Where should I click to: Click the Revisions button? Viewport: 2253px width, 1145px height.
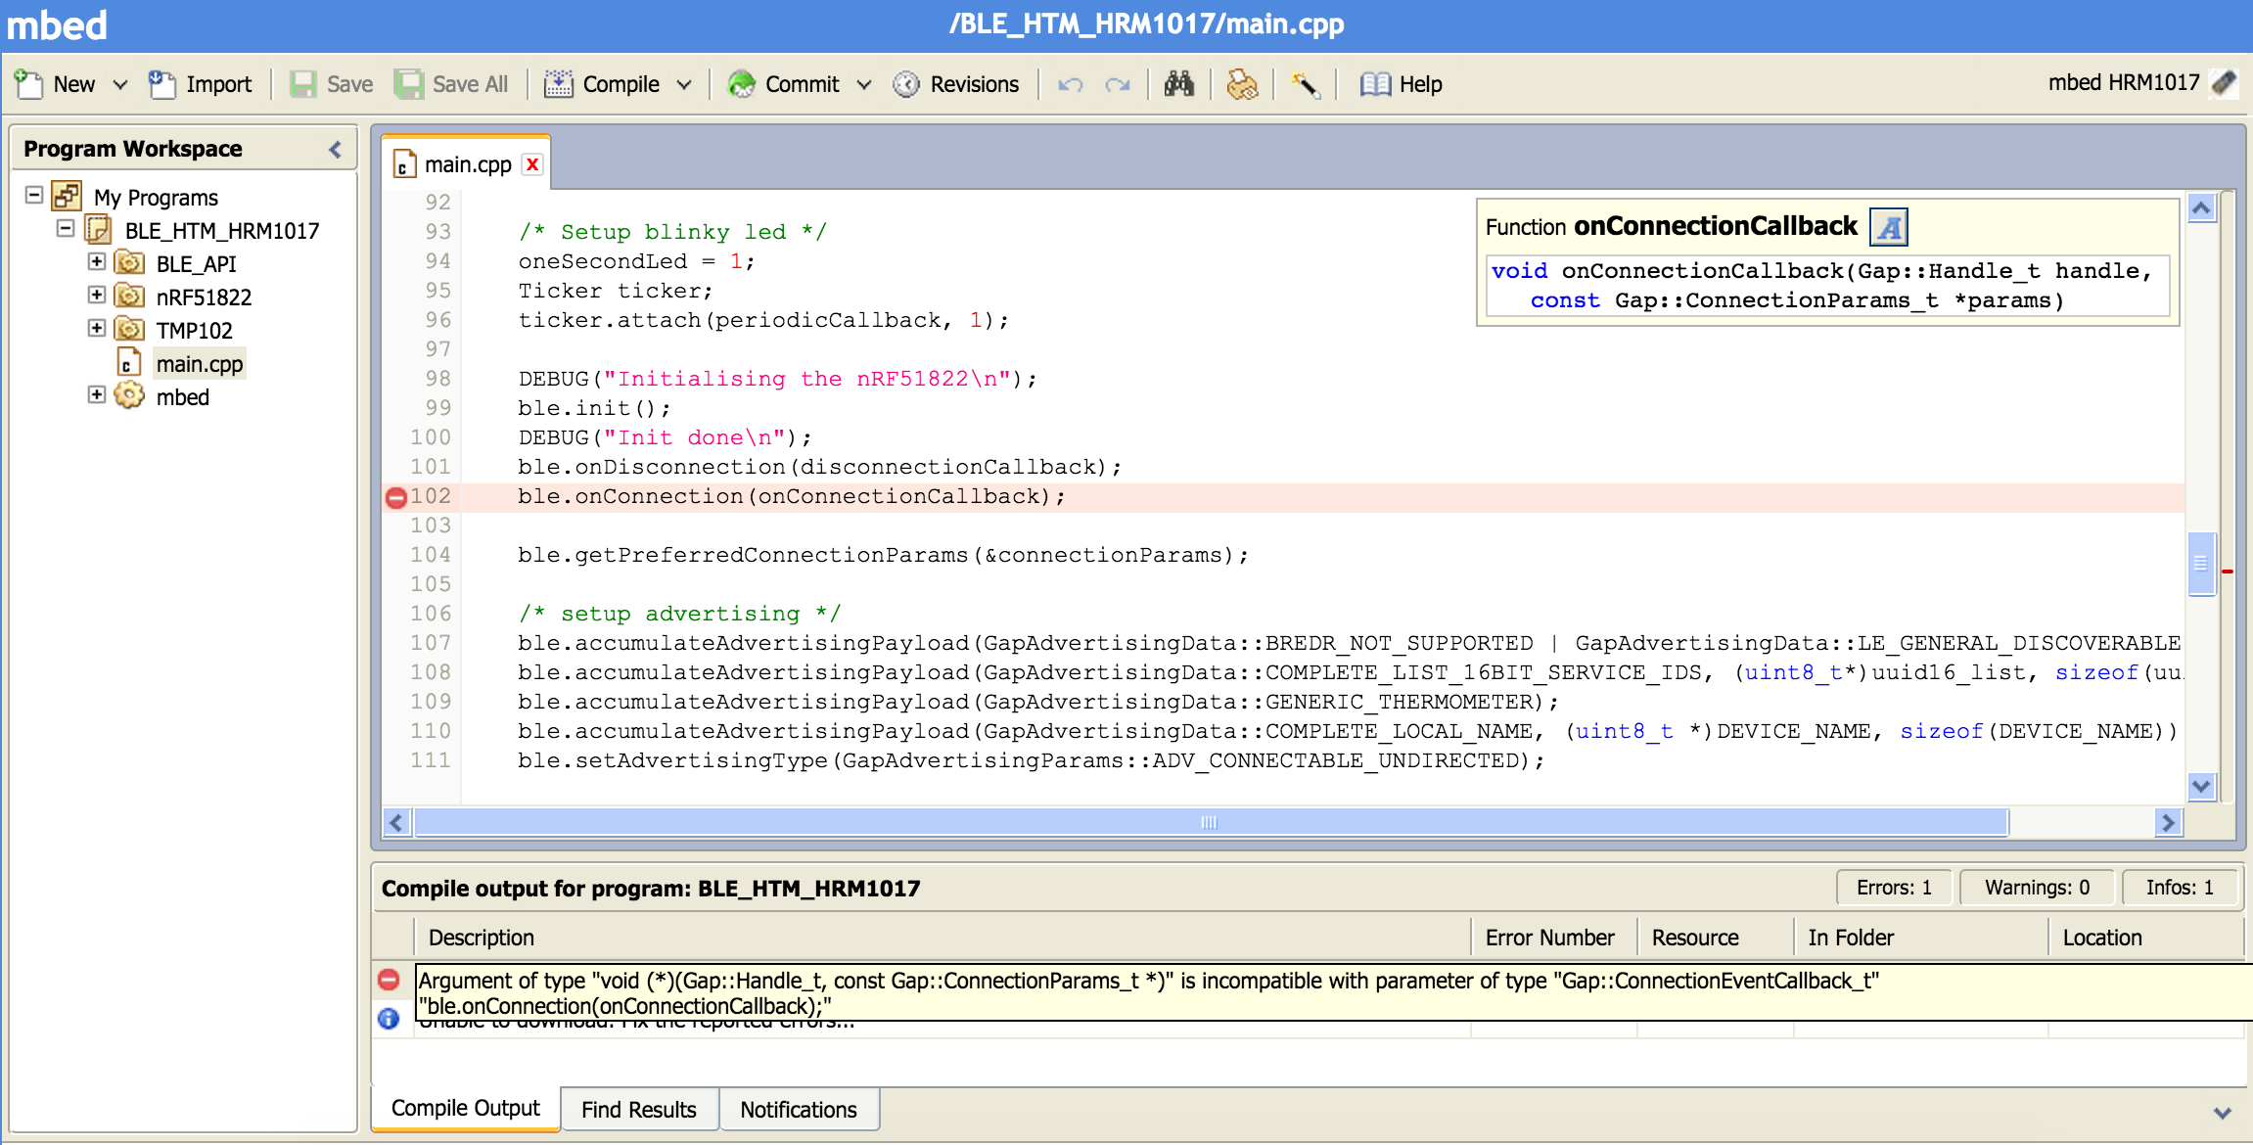tap(956, 85)
